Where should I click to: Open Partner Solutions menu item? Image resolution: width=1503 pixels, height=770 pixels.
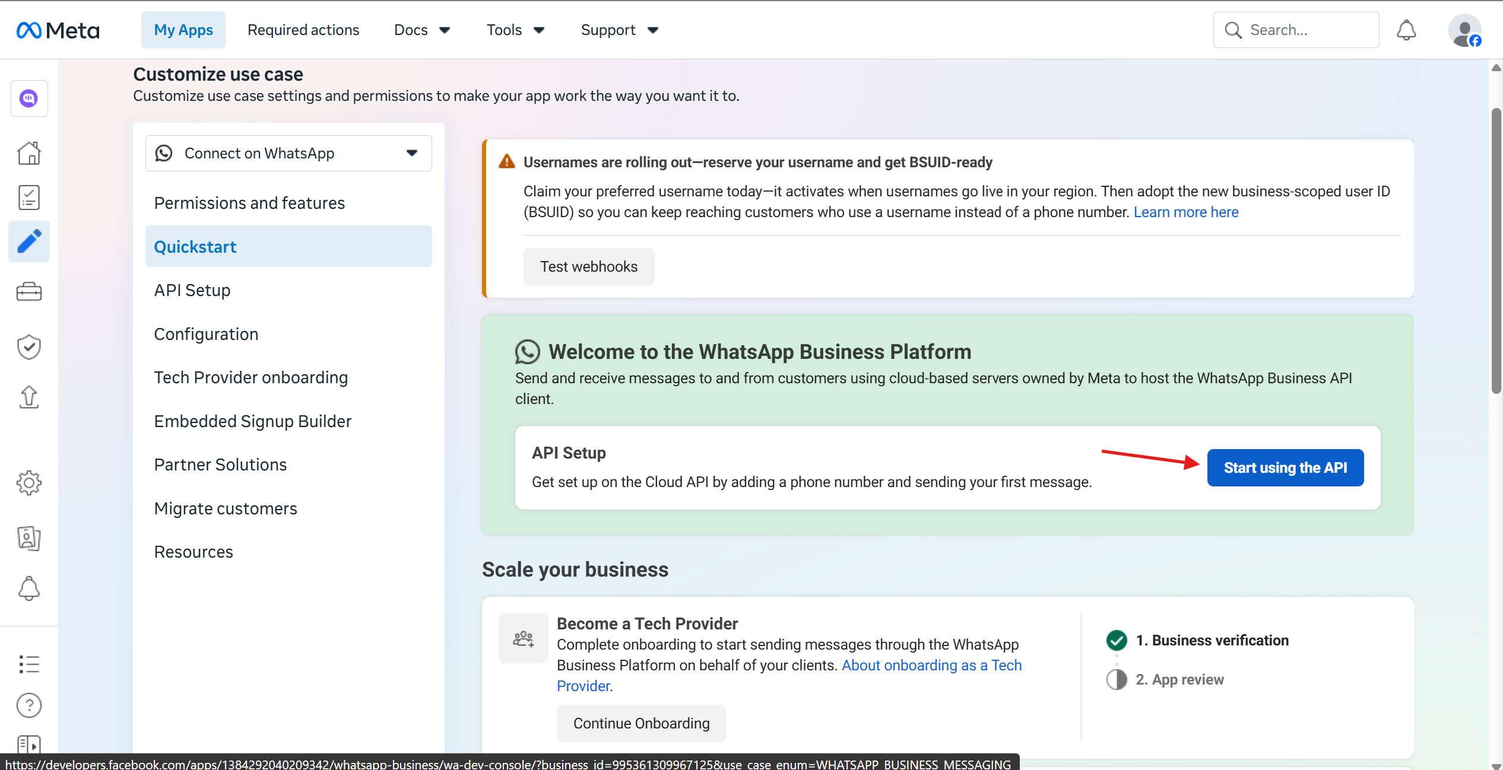[x=288, y=464]
